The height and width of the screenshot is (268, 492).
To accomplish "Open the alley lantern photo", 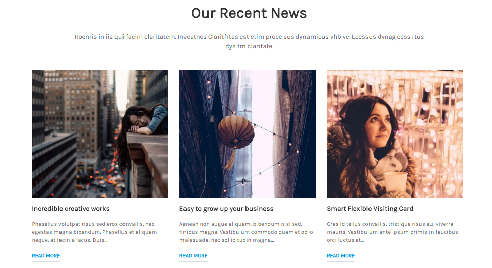I will pos(247,134).
